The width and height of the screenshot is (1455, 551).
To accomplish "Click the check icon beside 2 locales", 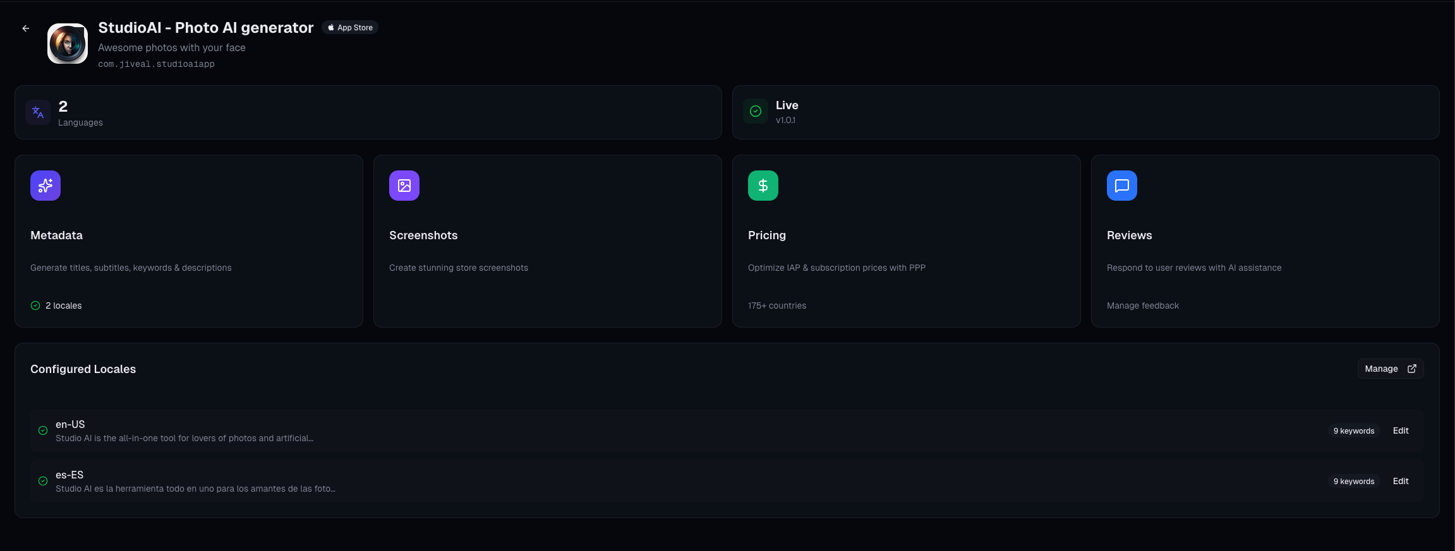I will coord(35,305).
